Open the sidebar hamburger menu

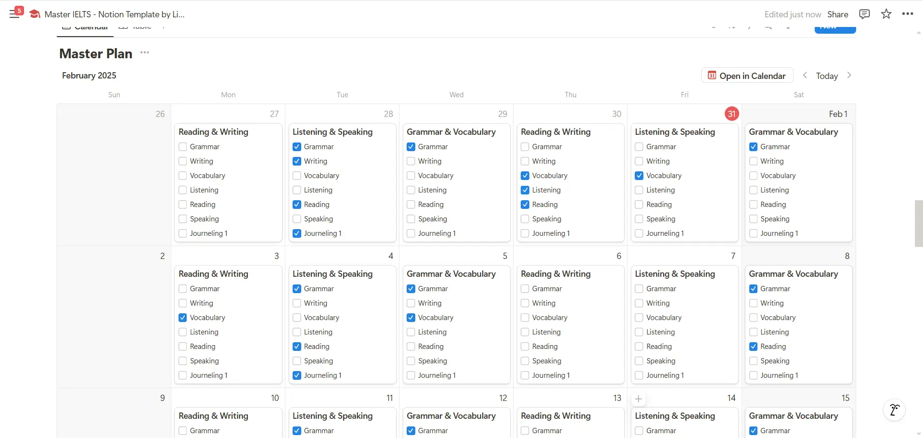pyautogui.click(x=14, y=14)
